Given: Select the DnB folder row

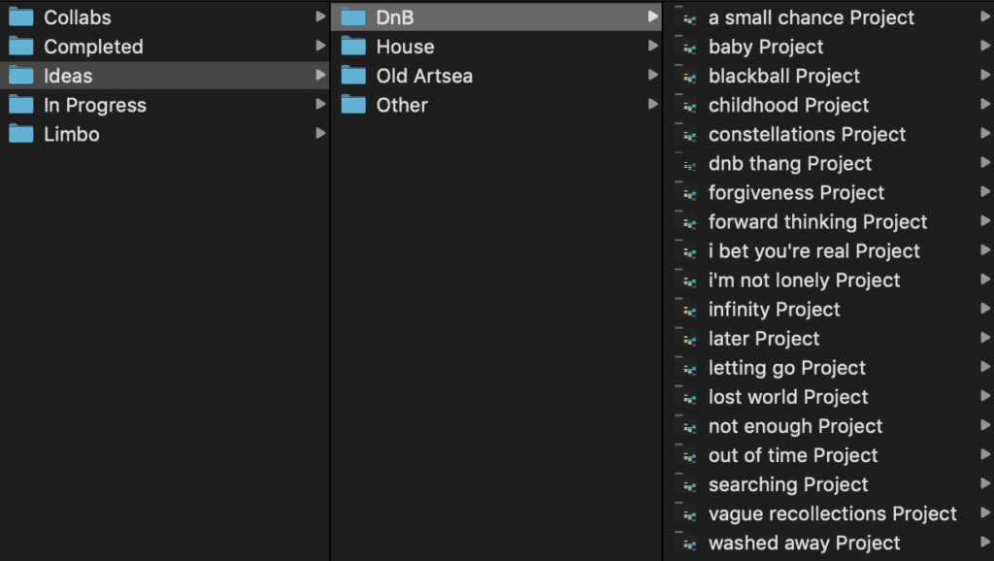Looking at the screenshot, I should (496, 17).
